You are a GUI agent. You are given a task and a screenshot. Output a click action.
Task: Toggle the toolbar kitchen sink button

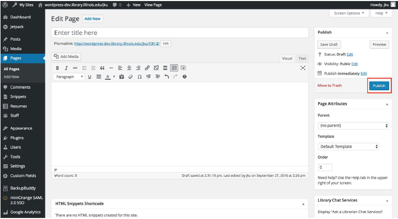pos(174,68)
